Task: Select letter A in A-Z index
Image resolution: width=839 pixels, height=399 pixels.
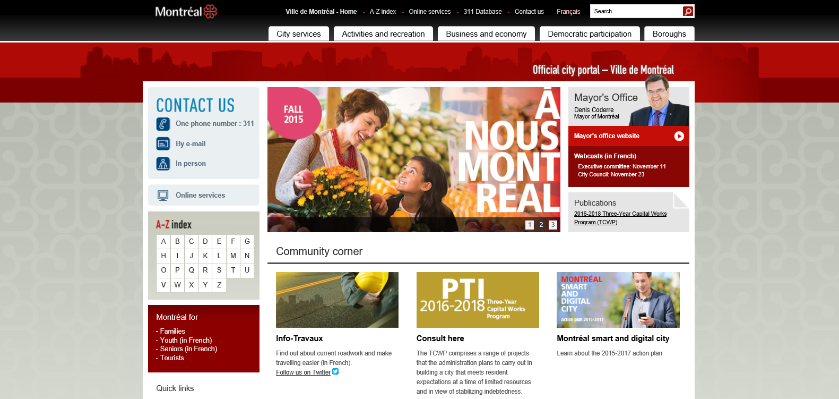Action: pos(163,241)
